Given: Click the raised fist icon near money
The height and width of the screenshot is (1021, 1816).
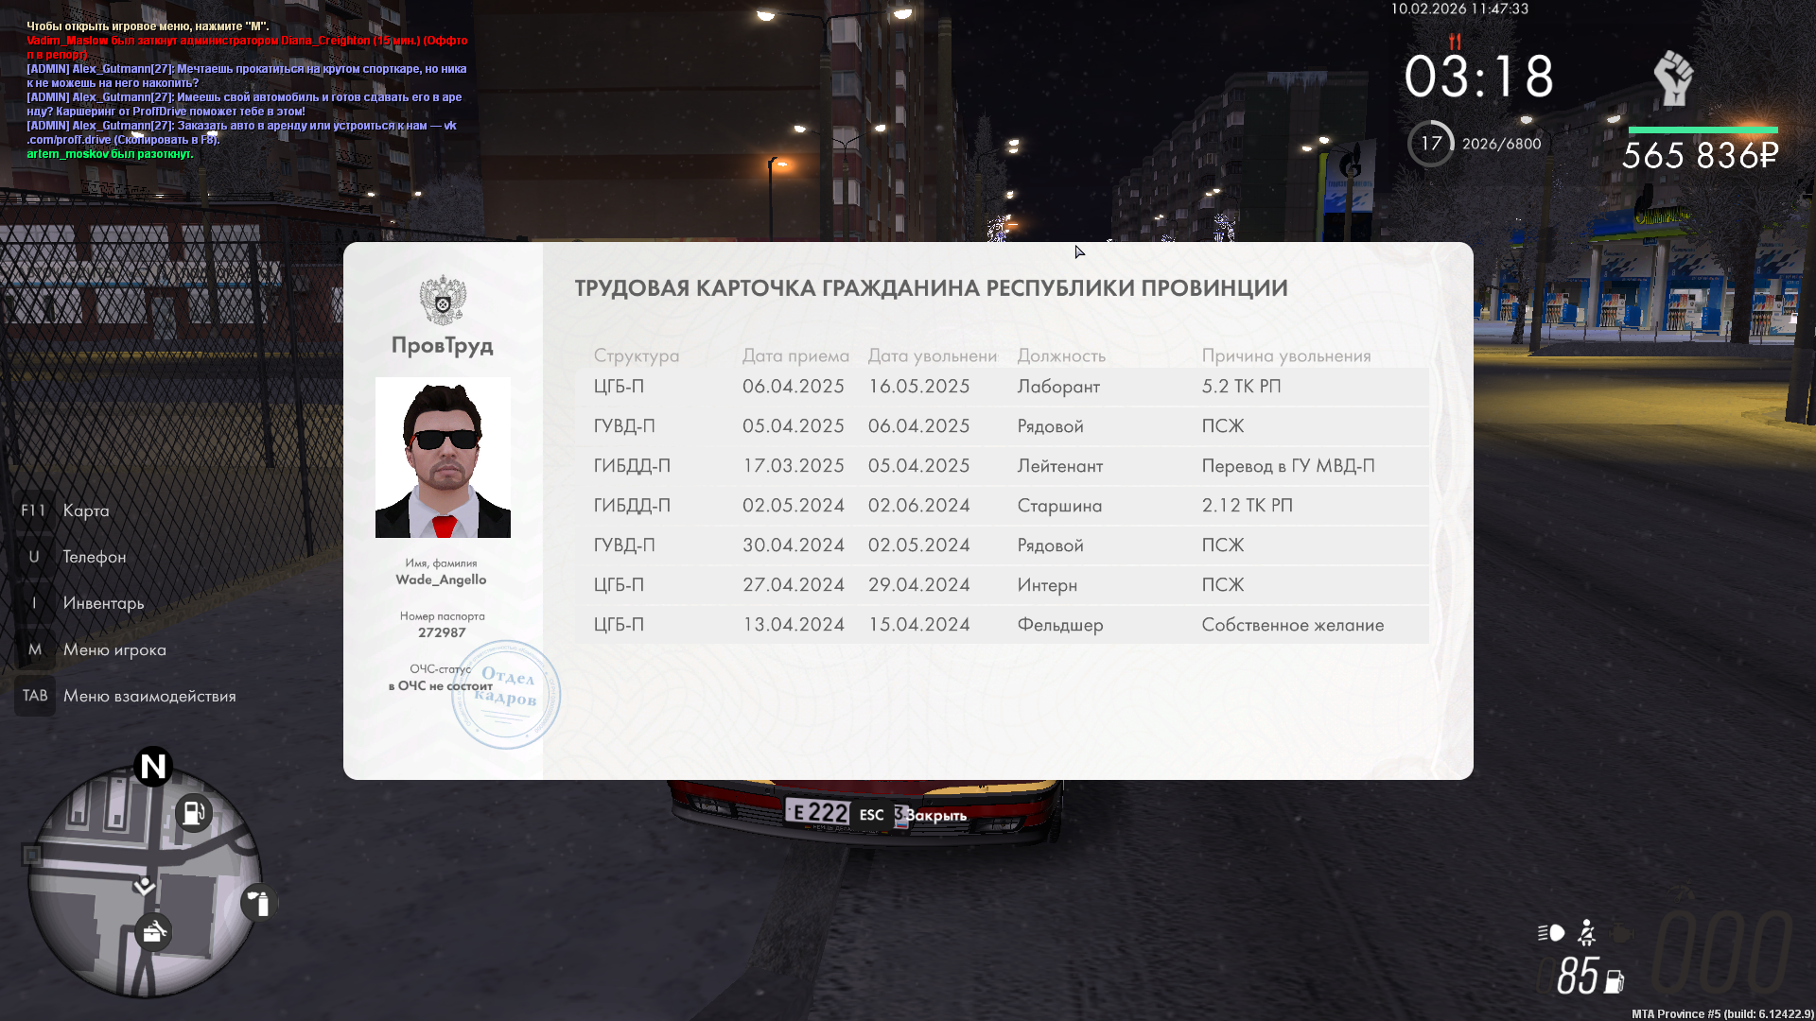Looking at the screenshot, I should pos(1672,78).
